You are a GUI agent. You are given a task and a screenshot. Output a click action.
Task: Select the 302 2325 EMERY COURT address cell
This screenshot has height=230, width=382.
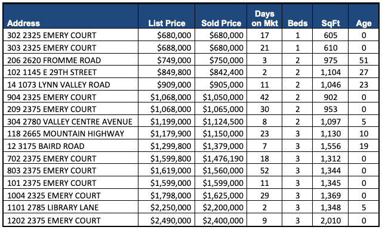[x=71, y=35]
